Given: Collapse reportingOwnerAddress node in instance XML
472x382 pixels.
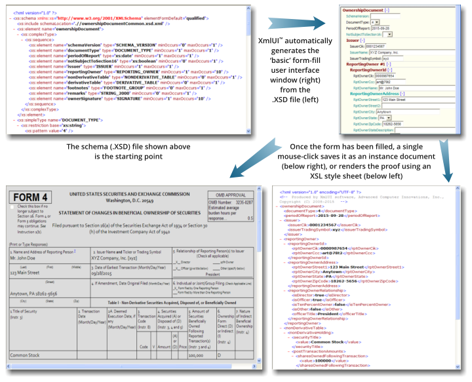Looking at the screenshot, I should [x=285, y=263].
